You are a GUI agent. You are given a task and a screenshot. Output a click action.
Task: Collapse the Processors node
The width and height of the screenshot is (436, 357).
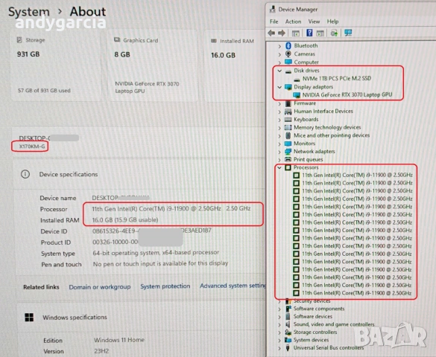(279, 168)
